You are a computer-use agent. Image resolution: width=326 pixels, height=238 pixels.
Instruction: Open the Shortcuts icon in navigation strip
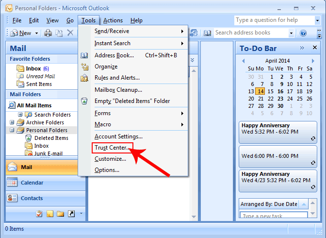pos(71,214)
